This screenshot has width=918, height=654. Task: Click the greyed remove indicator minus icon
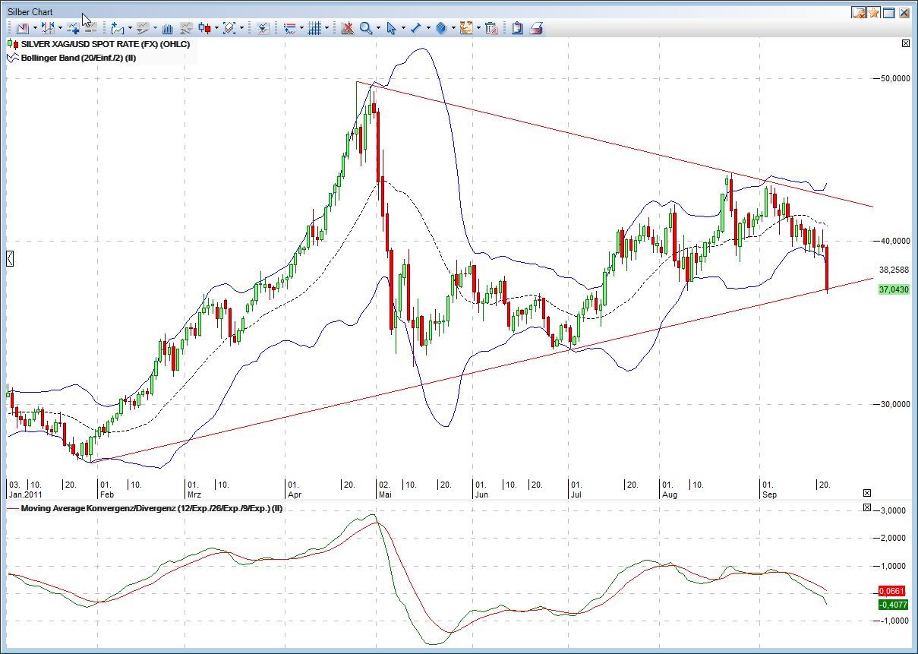click(90, 28)
